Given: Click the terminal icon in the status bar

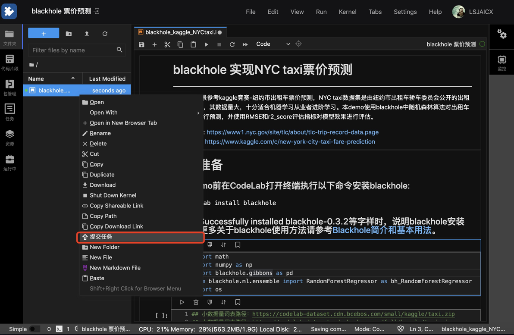Looking at the screenshot, I should [59, 329].
